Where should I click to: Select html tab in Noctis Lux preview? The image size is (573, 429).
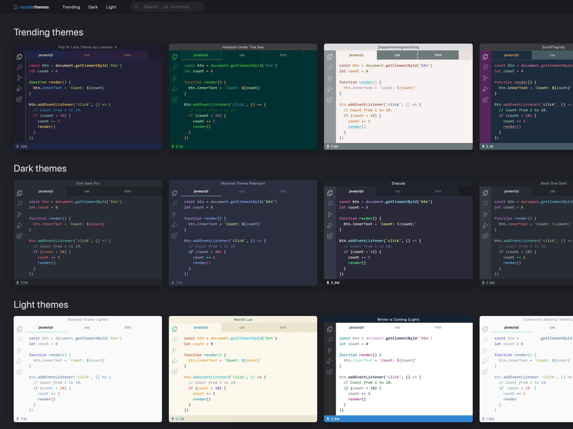tap(283, 327)
